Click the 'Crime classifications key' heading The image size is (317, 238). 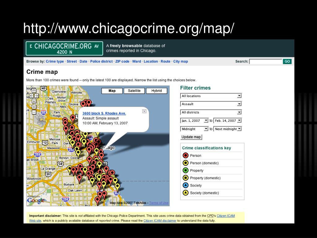206,148
